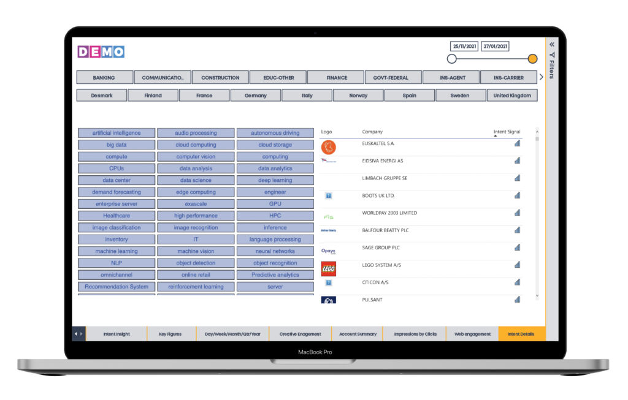This screenshot has height=400, width=628.
Task: Click the intent signal icon for OTICON A/S
Action: pos(517,282)
